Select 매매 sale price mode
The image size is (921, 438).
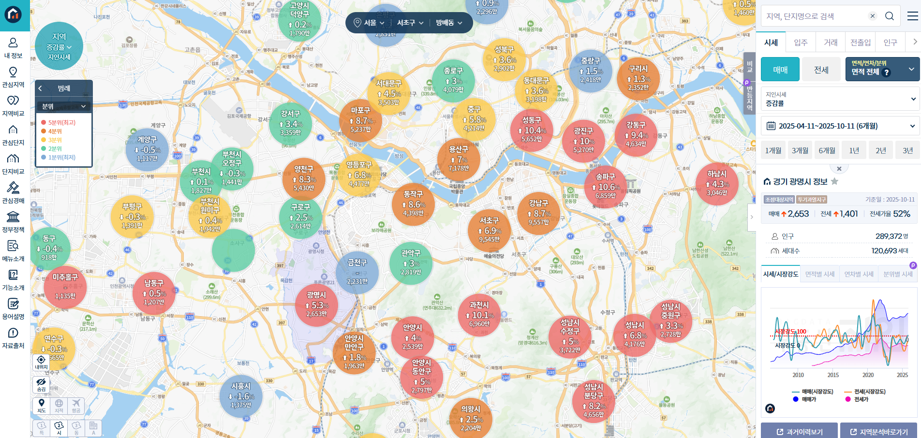[780, 70]
